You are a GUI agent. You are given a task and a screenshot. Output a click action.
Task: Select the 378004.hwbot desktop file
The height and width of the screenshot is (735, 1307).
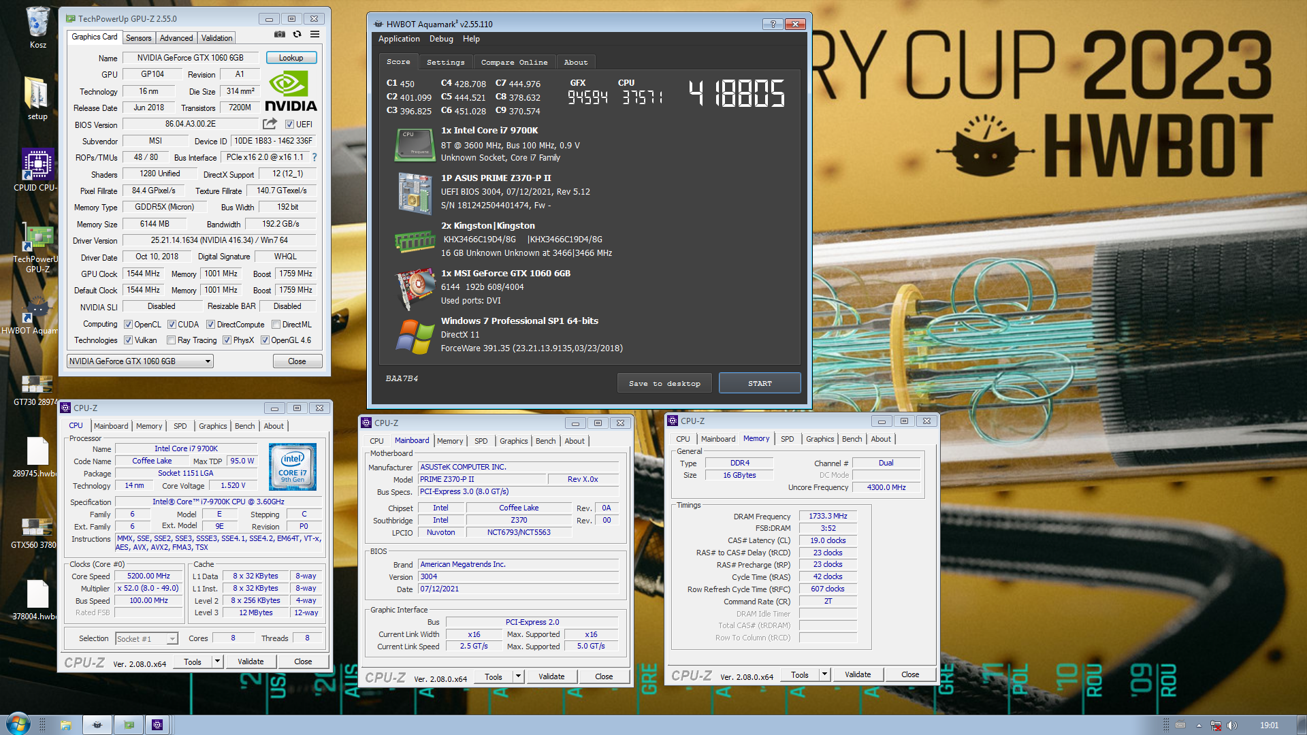click(x=37, y=600)
